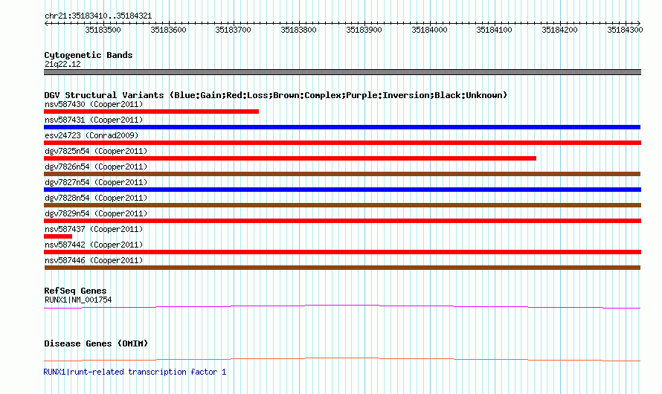Click the RefSeq Genes track heading
This screenshot has height=394, width=662.
click(x=75, y=291)
